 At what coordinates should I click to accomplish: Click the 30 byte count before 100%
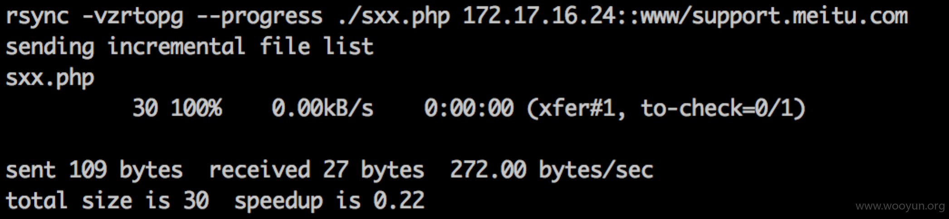(145, 109)
